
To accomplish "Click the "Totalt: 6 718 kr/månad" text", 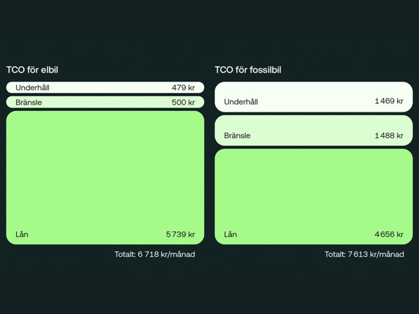I will [154, 255].
